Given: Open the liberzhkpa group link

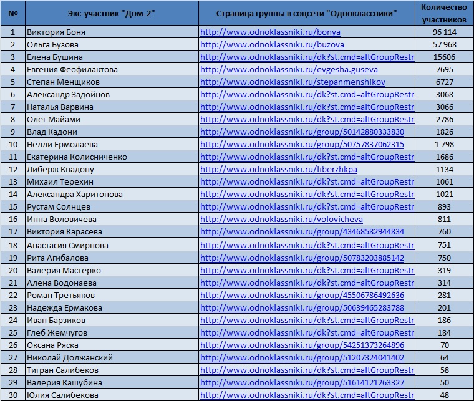Looking at the screenshot, I should pyautogui.click(x=279, y=169).
